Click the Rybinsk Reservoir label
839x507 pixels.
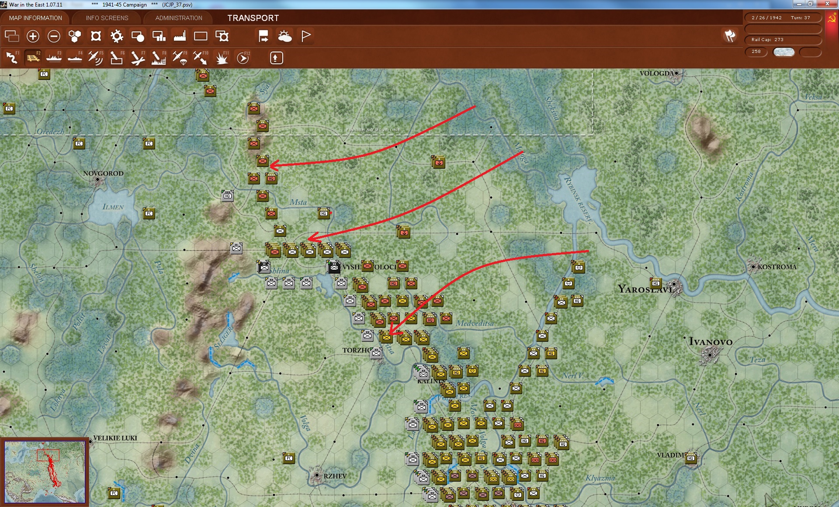click(x=578, y=200)
